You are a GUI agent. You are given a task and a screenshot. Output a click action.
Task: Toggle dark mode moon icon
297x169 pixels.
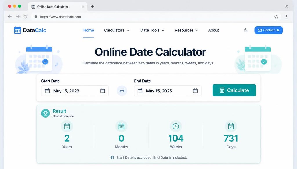click(246, 30)
